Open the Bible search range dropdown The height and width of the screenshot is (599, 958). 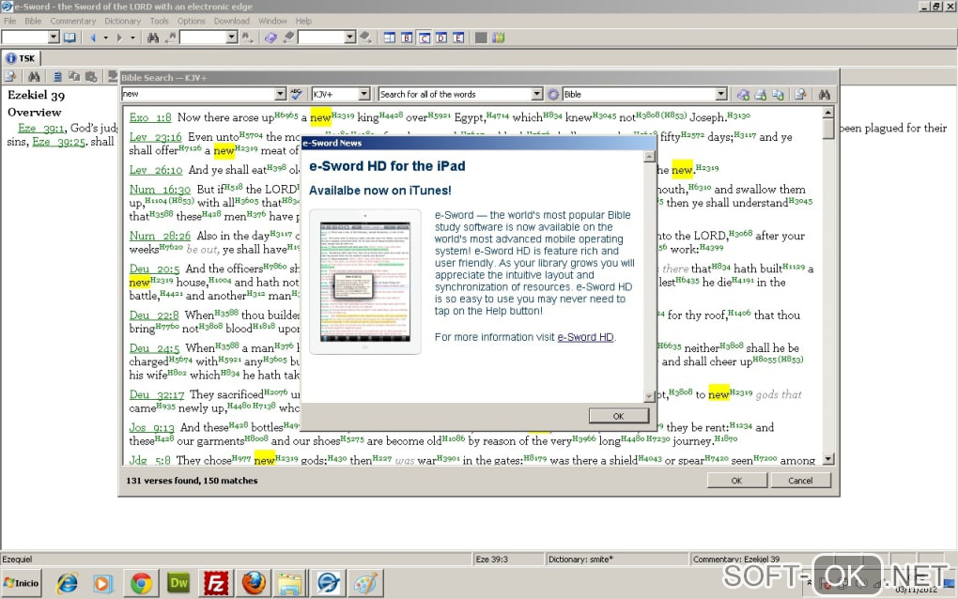coord(721,94)
